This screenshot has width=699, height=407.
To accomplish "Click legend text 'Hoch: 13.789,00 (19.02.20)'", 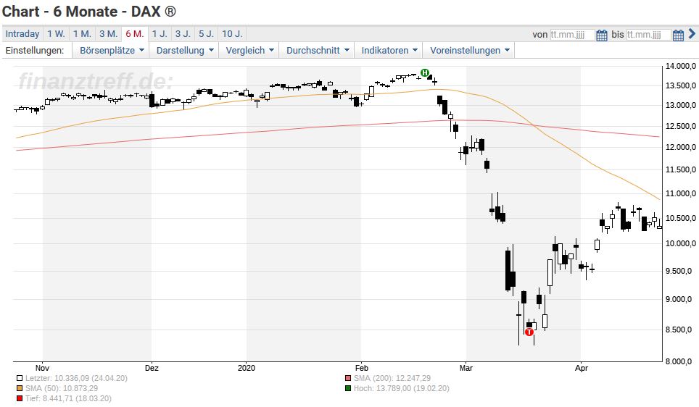I will pyautogui.click(x=402, y=389).
